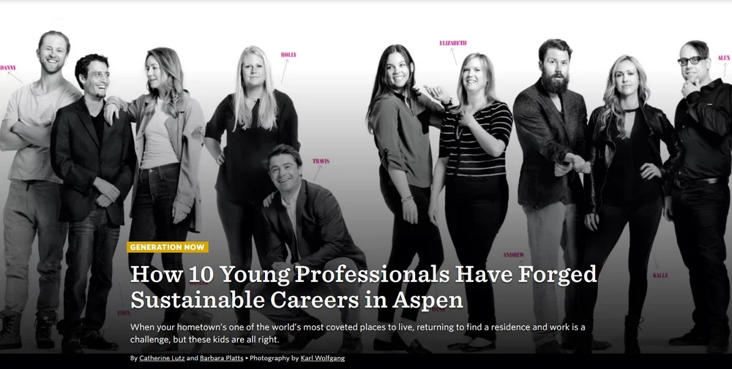Click the Kalle name label
The width and height of the screenshot is (732, 369).
[x=660, y=275]
